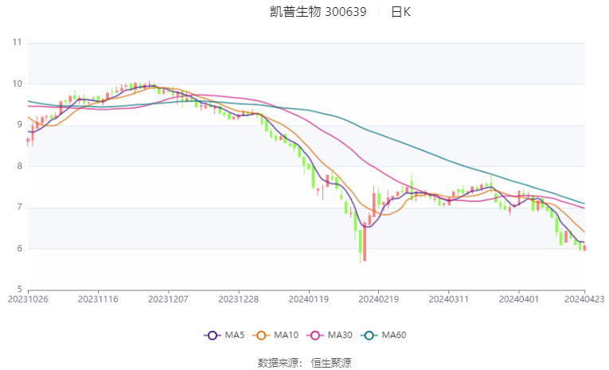Click the final date label 20240423
Image resolution: width=609 pixels, height=370 pixels.
coord(584,298)
